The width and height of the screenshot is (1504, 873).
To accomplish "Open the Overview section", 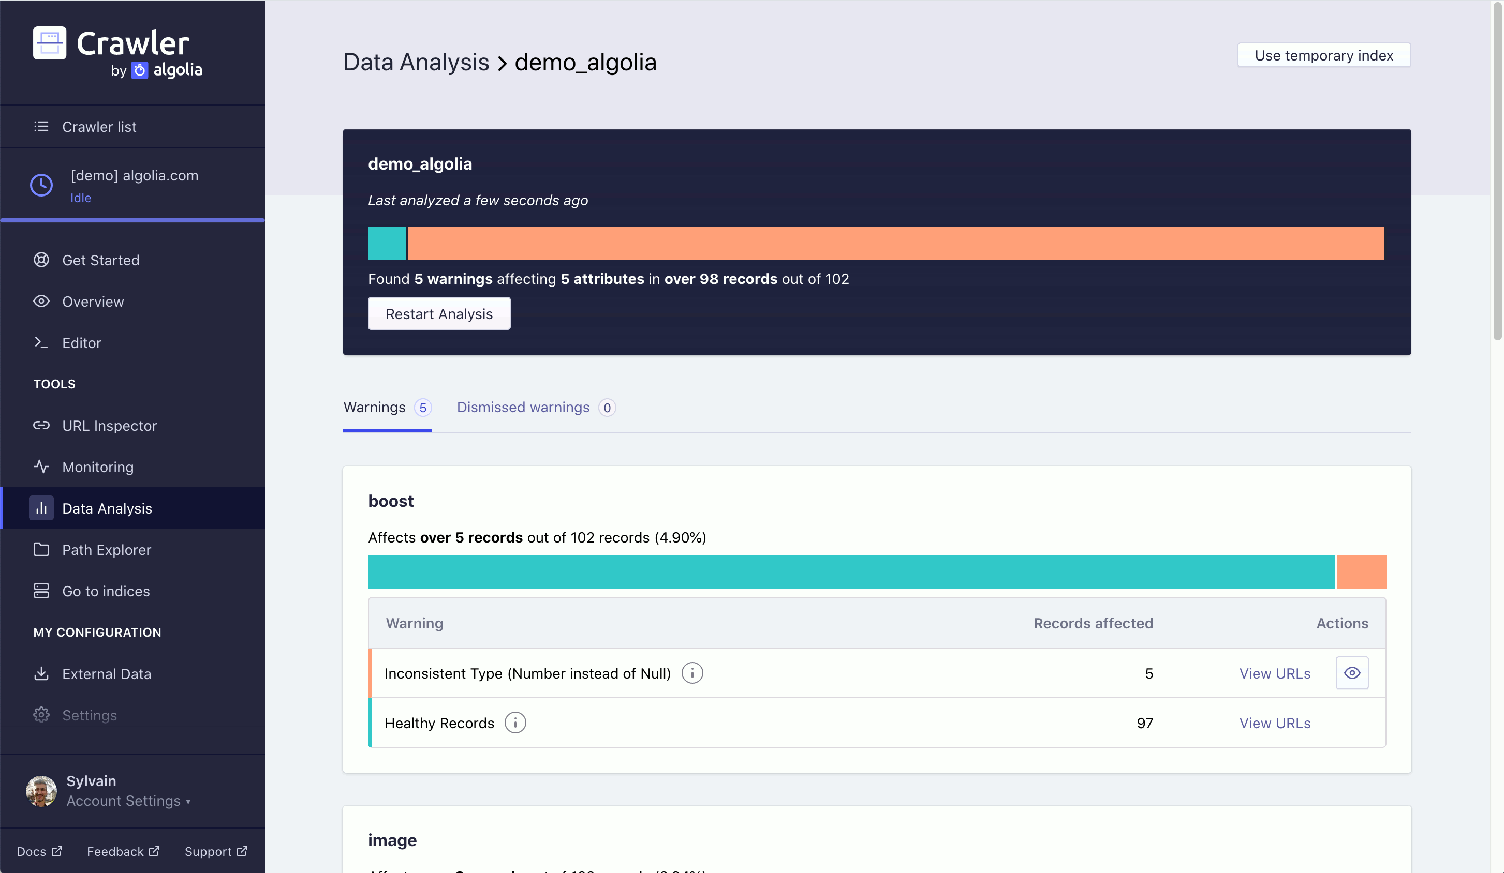I will 132,301.
